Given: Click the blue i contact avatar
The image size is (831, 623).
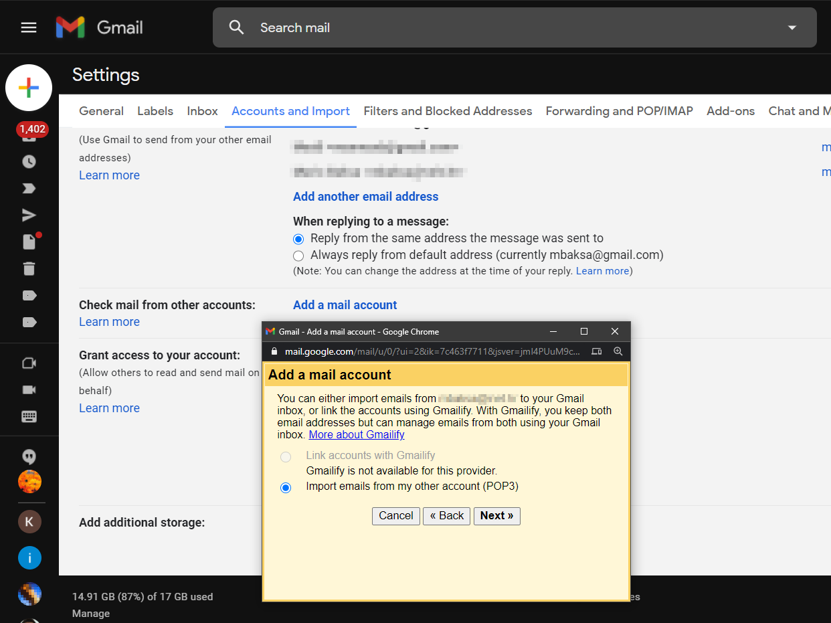Looking at the screenshot, I should pos(29,557).
